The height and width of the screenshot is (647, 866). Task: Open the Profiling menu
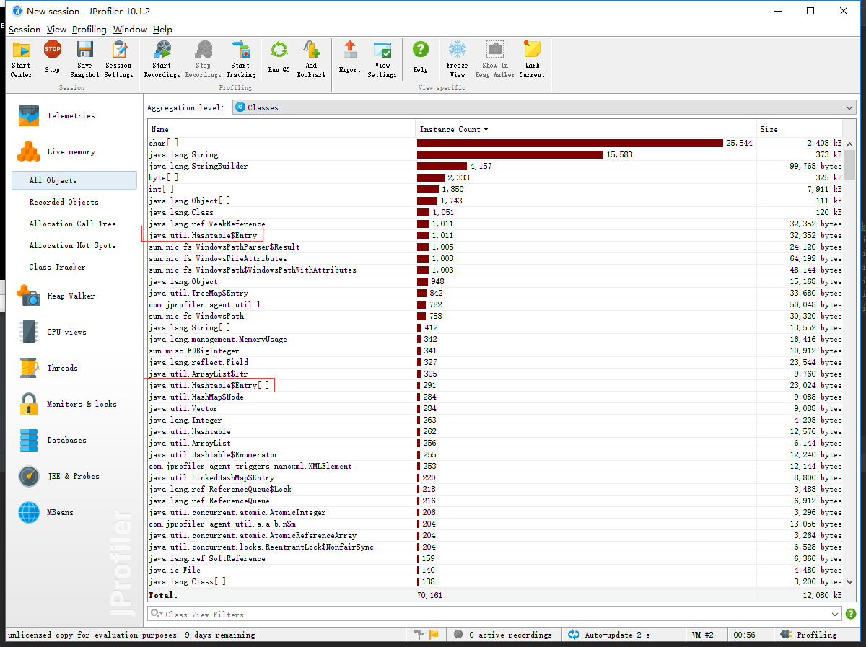89,30
